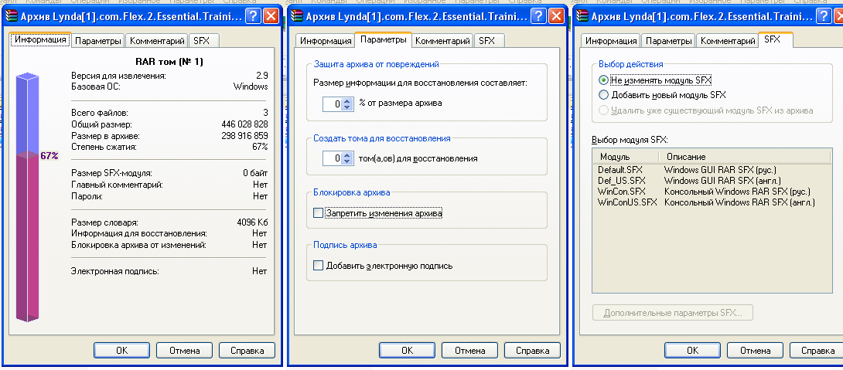Close the Параметры dialog with the red X

click(x=555, y=16)
